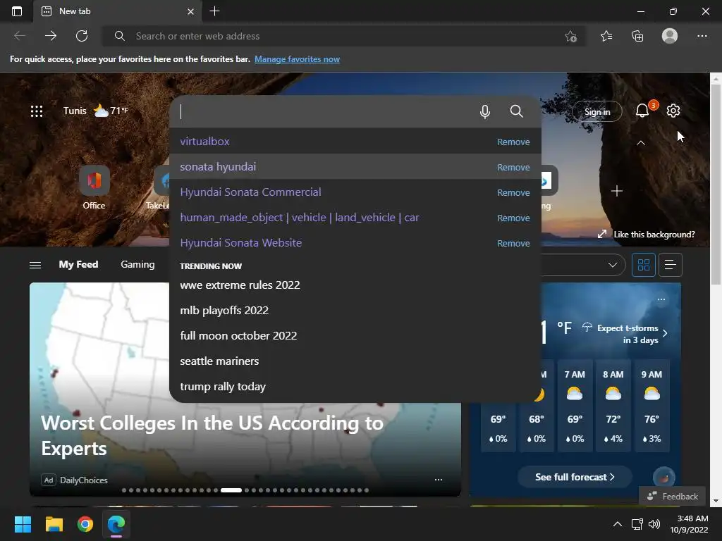
Task: Click the Sign in button
Action: 597,111
